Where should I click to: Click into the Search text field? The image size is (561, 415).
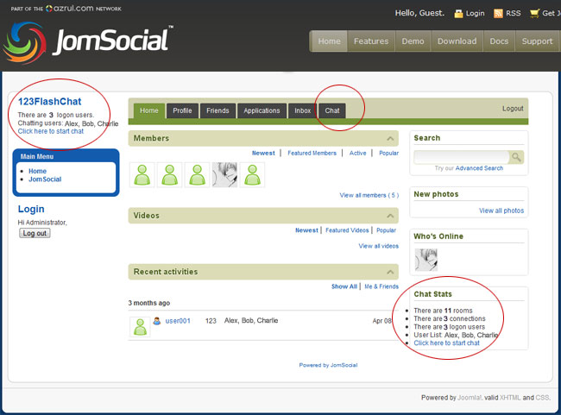(x=460, y=157)
